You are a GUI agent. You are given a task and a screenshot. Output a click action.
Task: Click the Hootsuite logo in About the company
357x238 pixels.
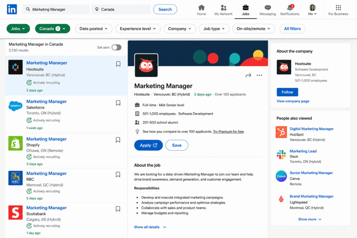point(284,67)
